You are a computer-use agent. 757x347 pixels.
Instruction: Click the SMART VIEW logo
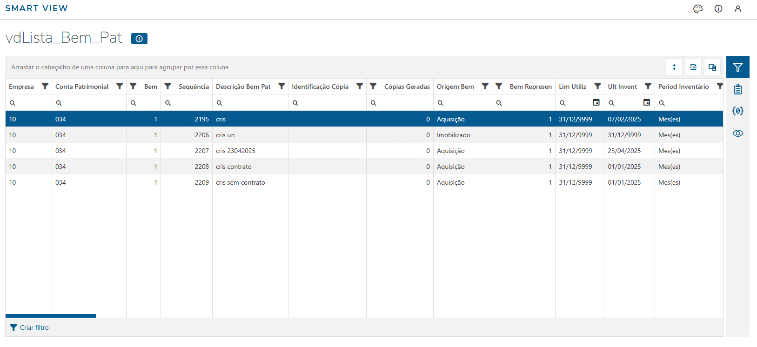coord(36,8)
